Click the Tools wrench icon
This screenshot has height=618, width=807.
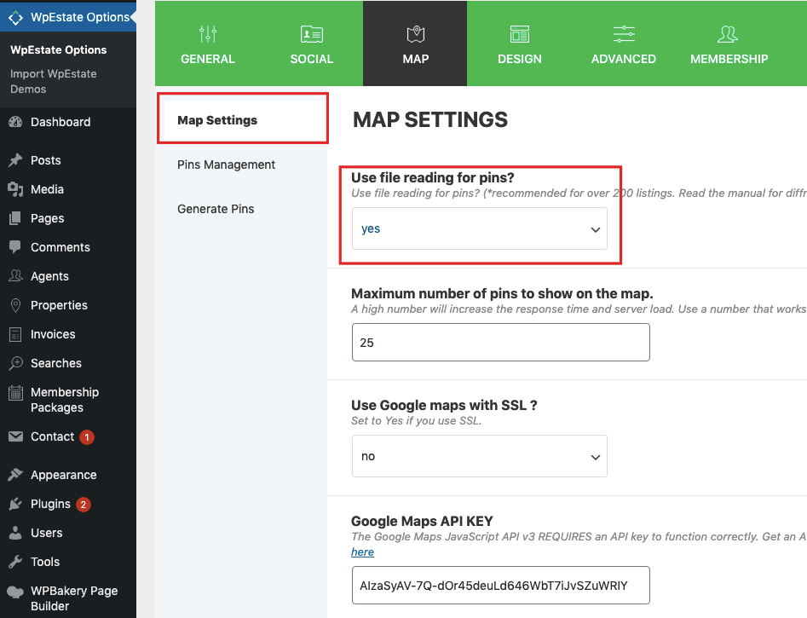coord(15,562)
